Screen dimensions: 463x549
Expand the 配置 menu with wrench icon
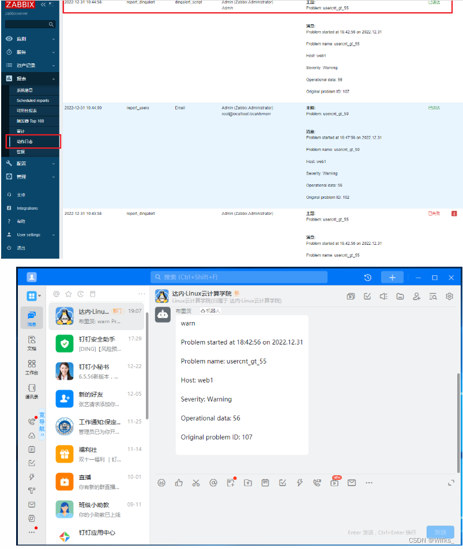30,164
